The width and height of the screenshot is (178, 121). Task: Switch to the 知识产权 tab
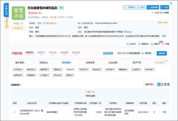pos(137,63)
